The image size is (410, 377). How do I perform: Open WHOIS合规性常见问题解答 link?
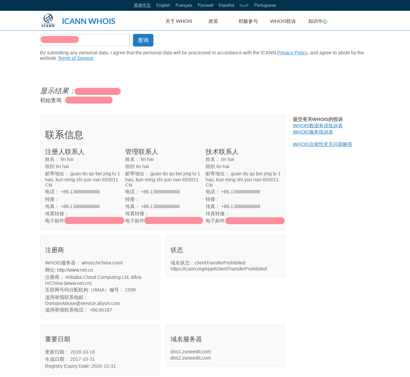pyautogui.click(x=323, y=144)
